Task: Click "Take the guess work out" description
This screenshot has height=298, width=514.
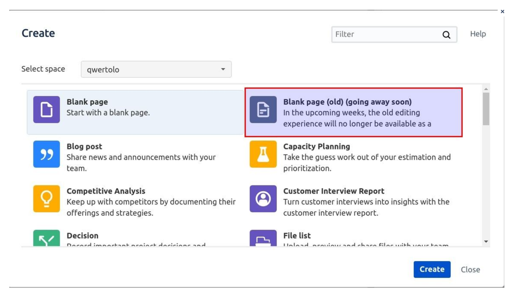Action: 367,162
